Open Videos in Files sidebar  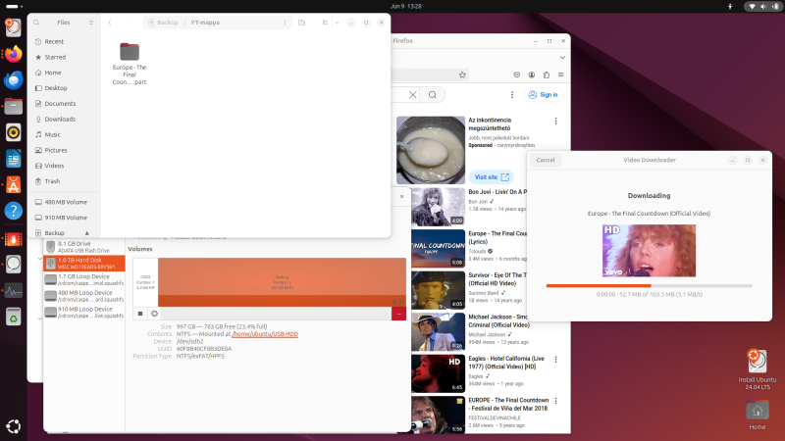(x=64, y=166)
